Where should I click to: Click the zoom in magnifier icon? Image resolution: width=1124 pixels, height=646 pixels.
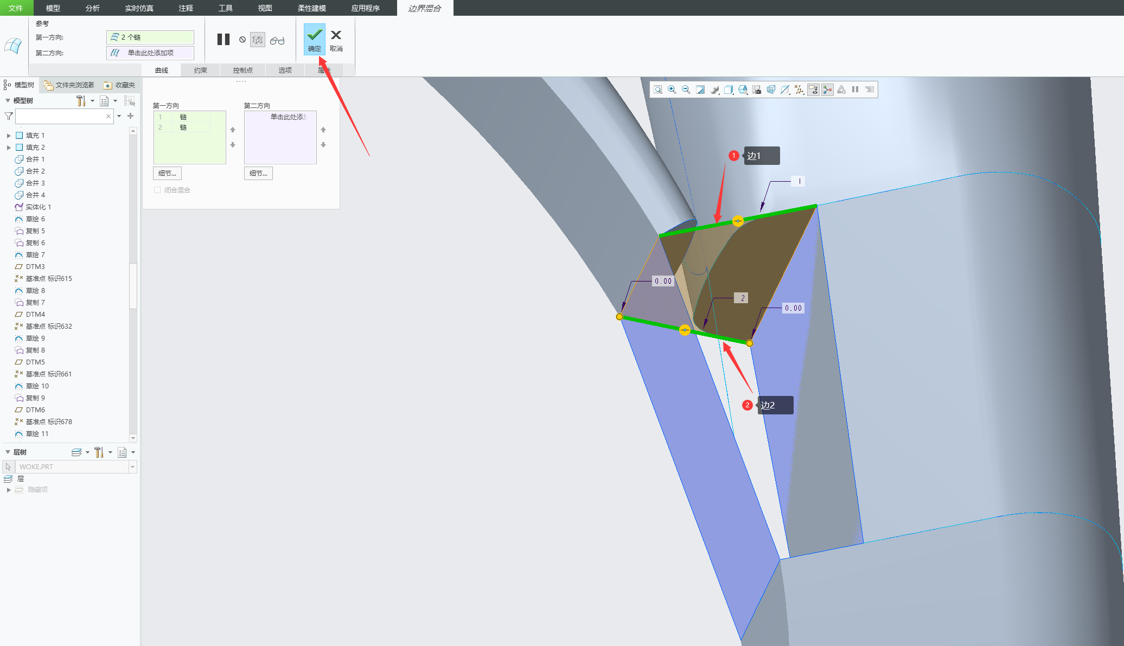coord(672,89)
